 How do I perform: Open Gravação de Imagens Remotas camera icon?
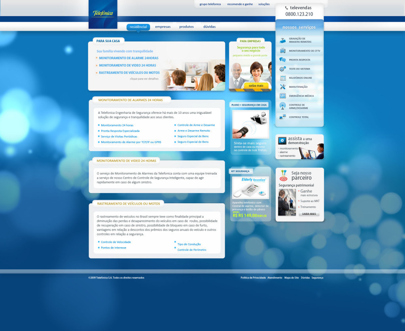point(282,40)
